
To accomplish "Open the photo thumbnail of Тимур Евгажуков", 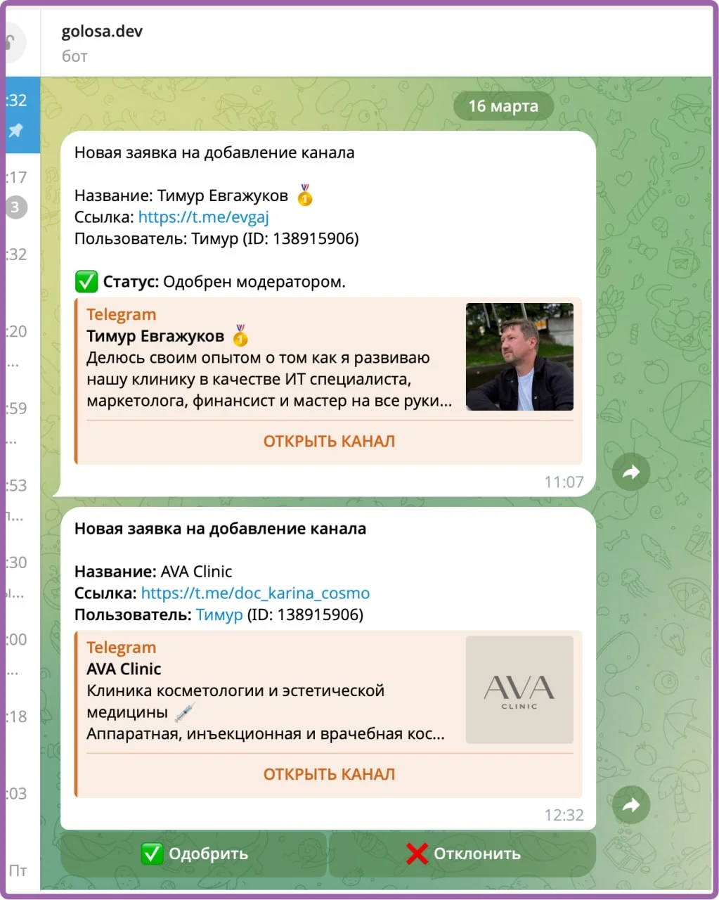I will [519, 356].
